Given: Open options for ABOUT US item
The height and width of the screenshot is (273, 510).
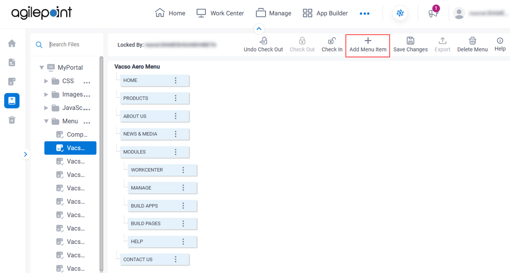Looking at the screenshot, I should [175, 116].
